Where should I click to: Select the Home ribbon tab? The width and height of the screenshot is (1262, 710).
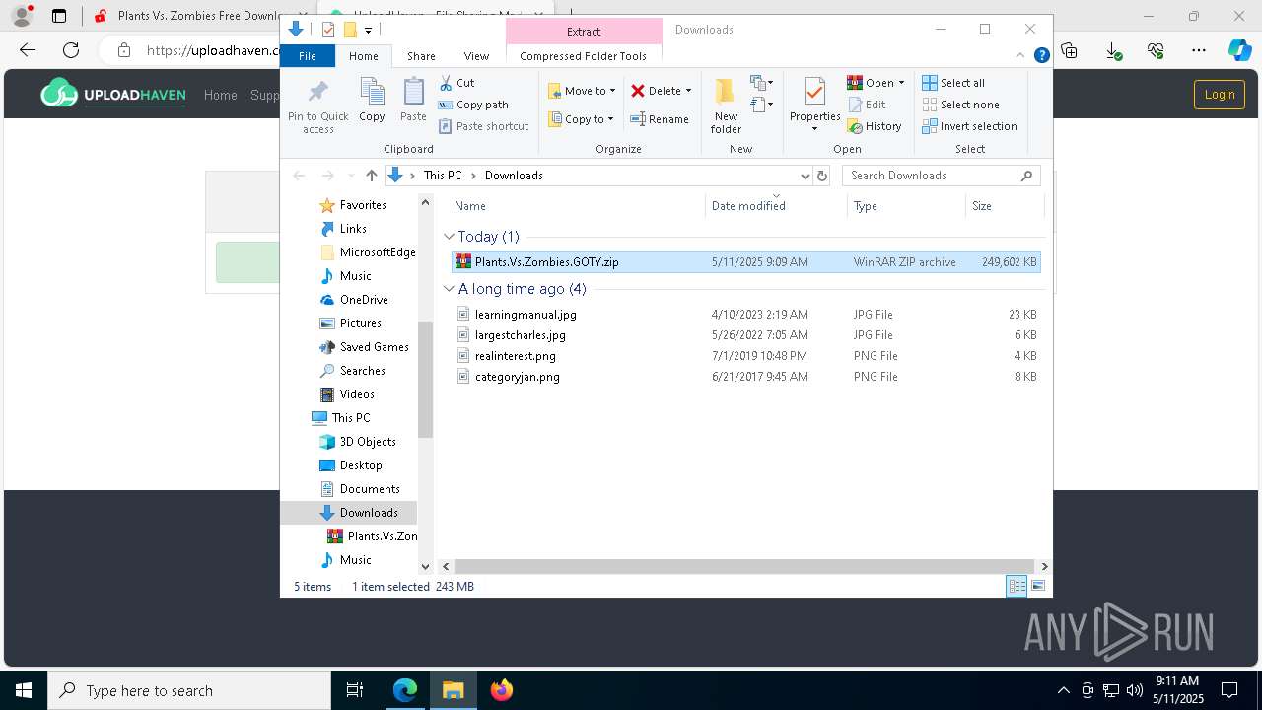pyautogui.click(x=363, y=56)
